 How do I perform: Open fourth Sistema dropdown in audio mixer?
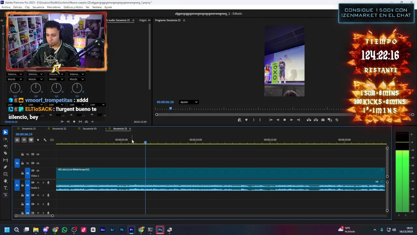77,74
